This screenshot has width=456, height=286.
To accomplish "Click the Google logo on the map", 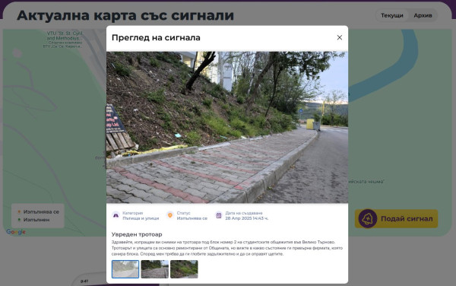I will tap(16, 231).
